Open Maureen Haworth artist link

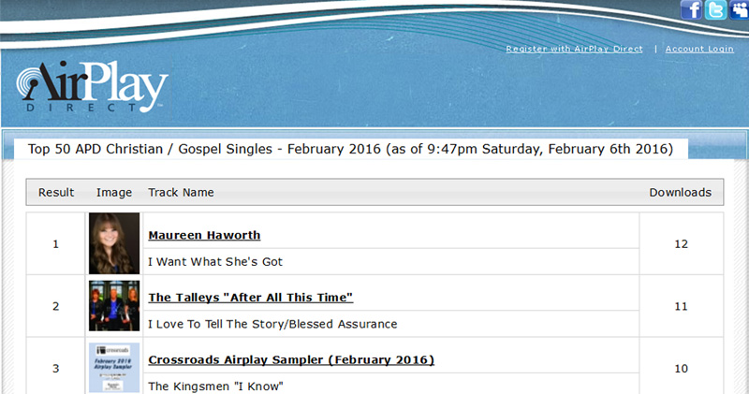204,236
